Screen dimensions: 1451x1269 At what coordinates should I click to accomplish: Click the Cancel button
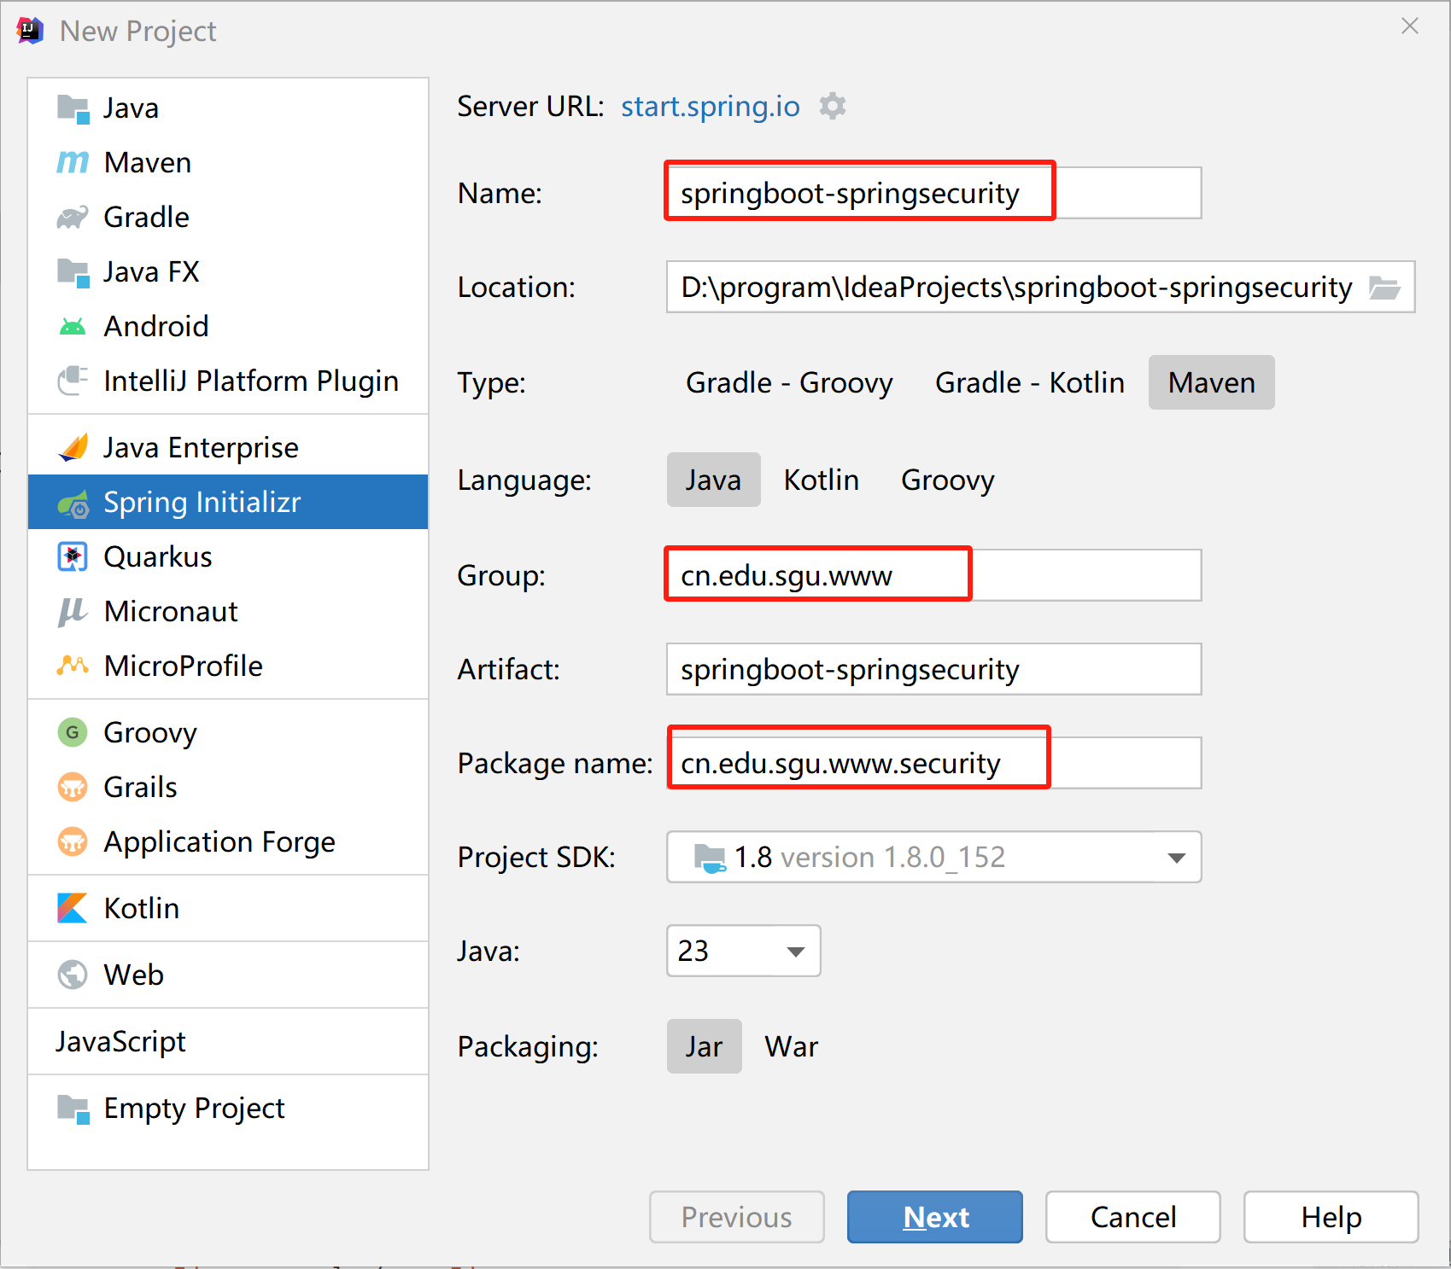pos(1133,1217)
